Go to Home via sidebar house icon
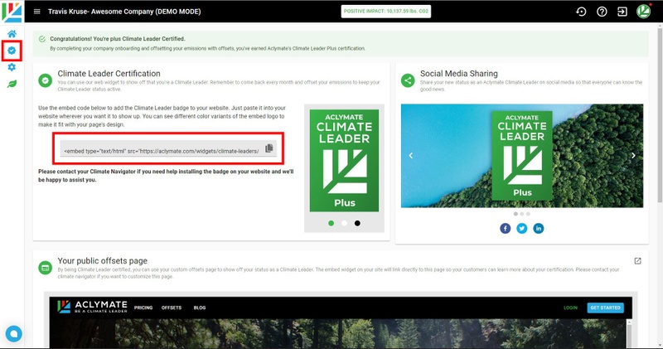The height and width of the screenshot is (349, 663). point(12,34)
